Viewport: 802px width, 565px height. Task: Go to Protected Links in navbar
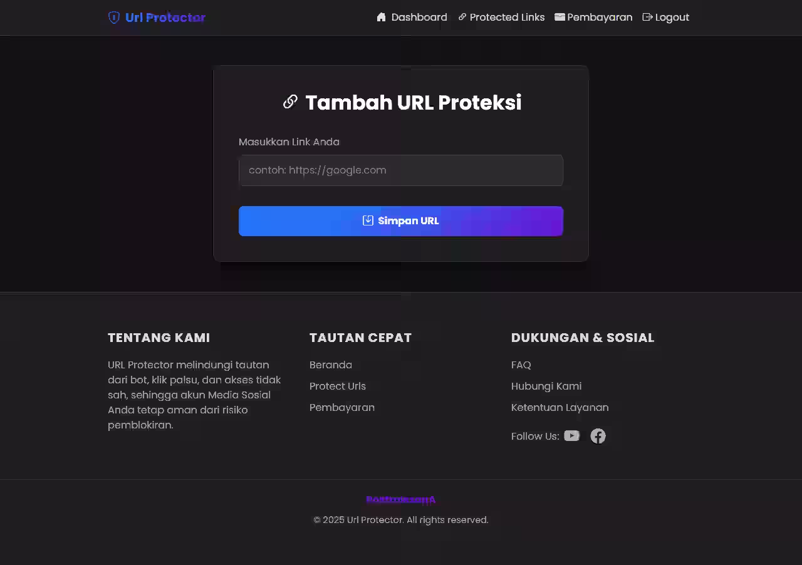[x=507, y=18]
